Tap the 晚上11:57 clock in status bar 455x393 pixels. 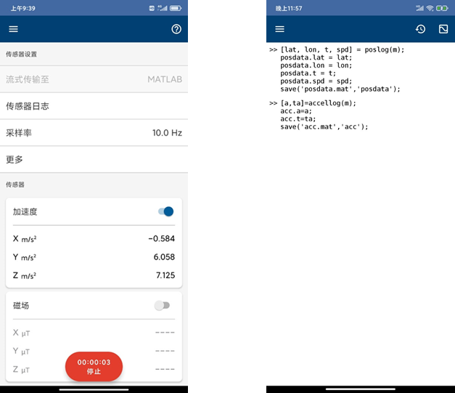[x=289, y=9]
